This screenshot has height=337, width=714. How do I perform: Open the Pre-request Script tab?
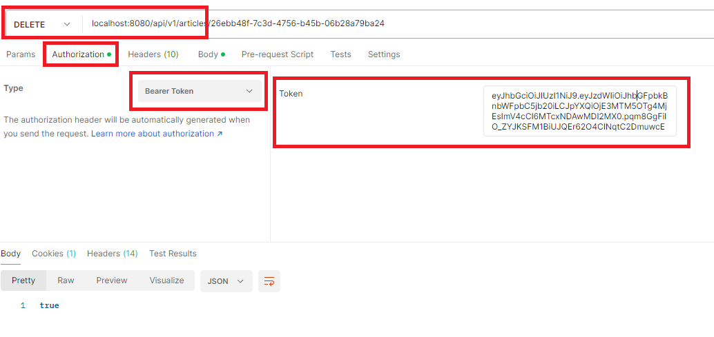[277, 54]
